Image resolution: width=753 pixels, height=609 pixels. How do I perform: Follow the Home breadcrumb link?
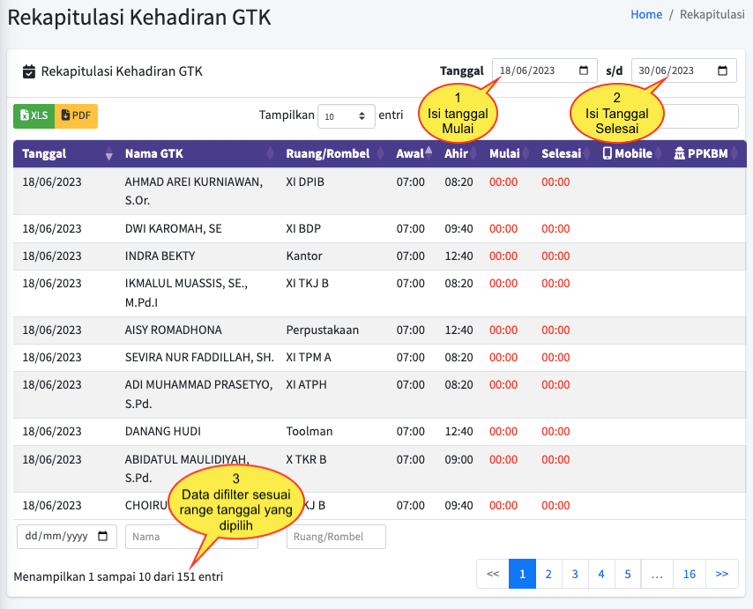click(646, 14)
